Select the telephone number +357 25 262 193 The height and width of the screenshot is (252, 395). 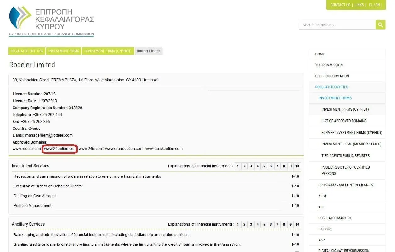point(47,115)
